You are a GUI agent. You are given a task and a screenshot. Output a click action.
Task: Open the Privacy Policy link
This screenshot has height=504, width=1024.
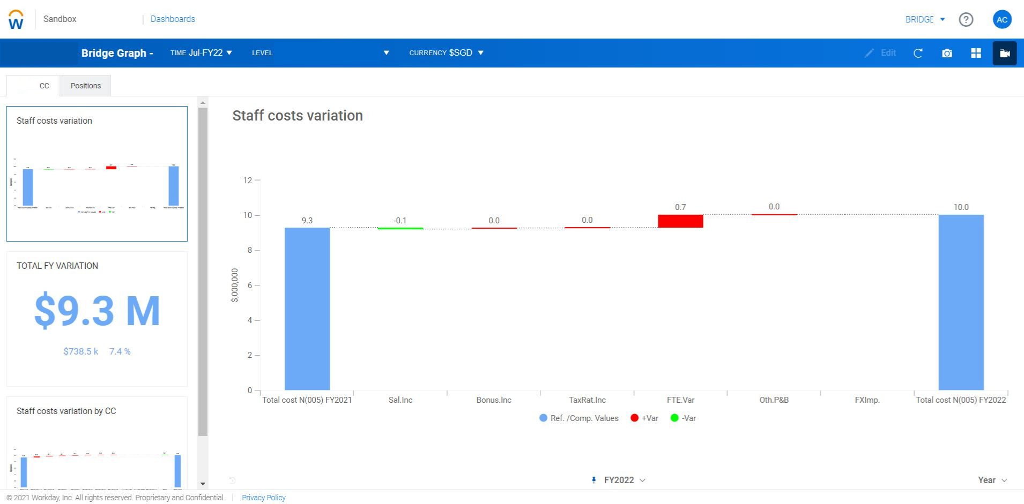click(263, 498)
